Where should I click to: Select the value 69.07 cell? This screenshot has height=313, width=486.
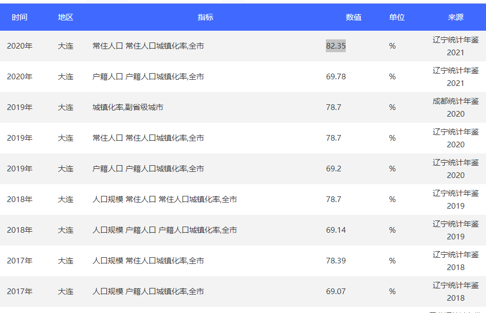pos(336,292)
